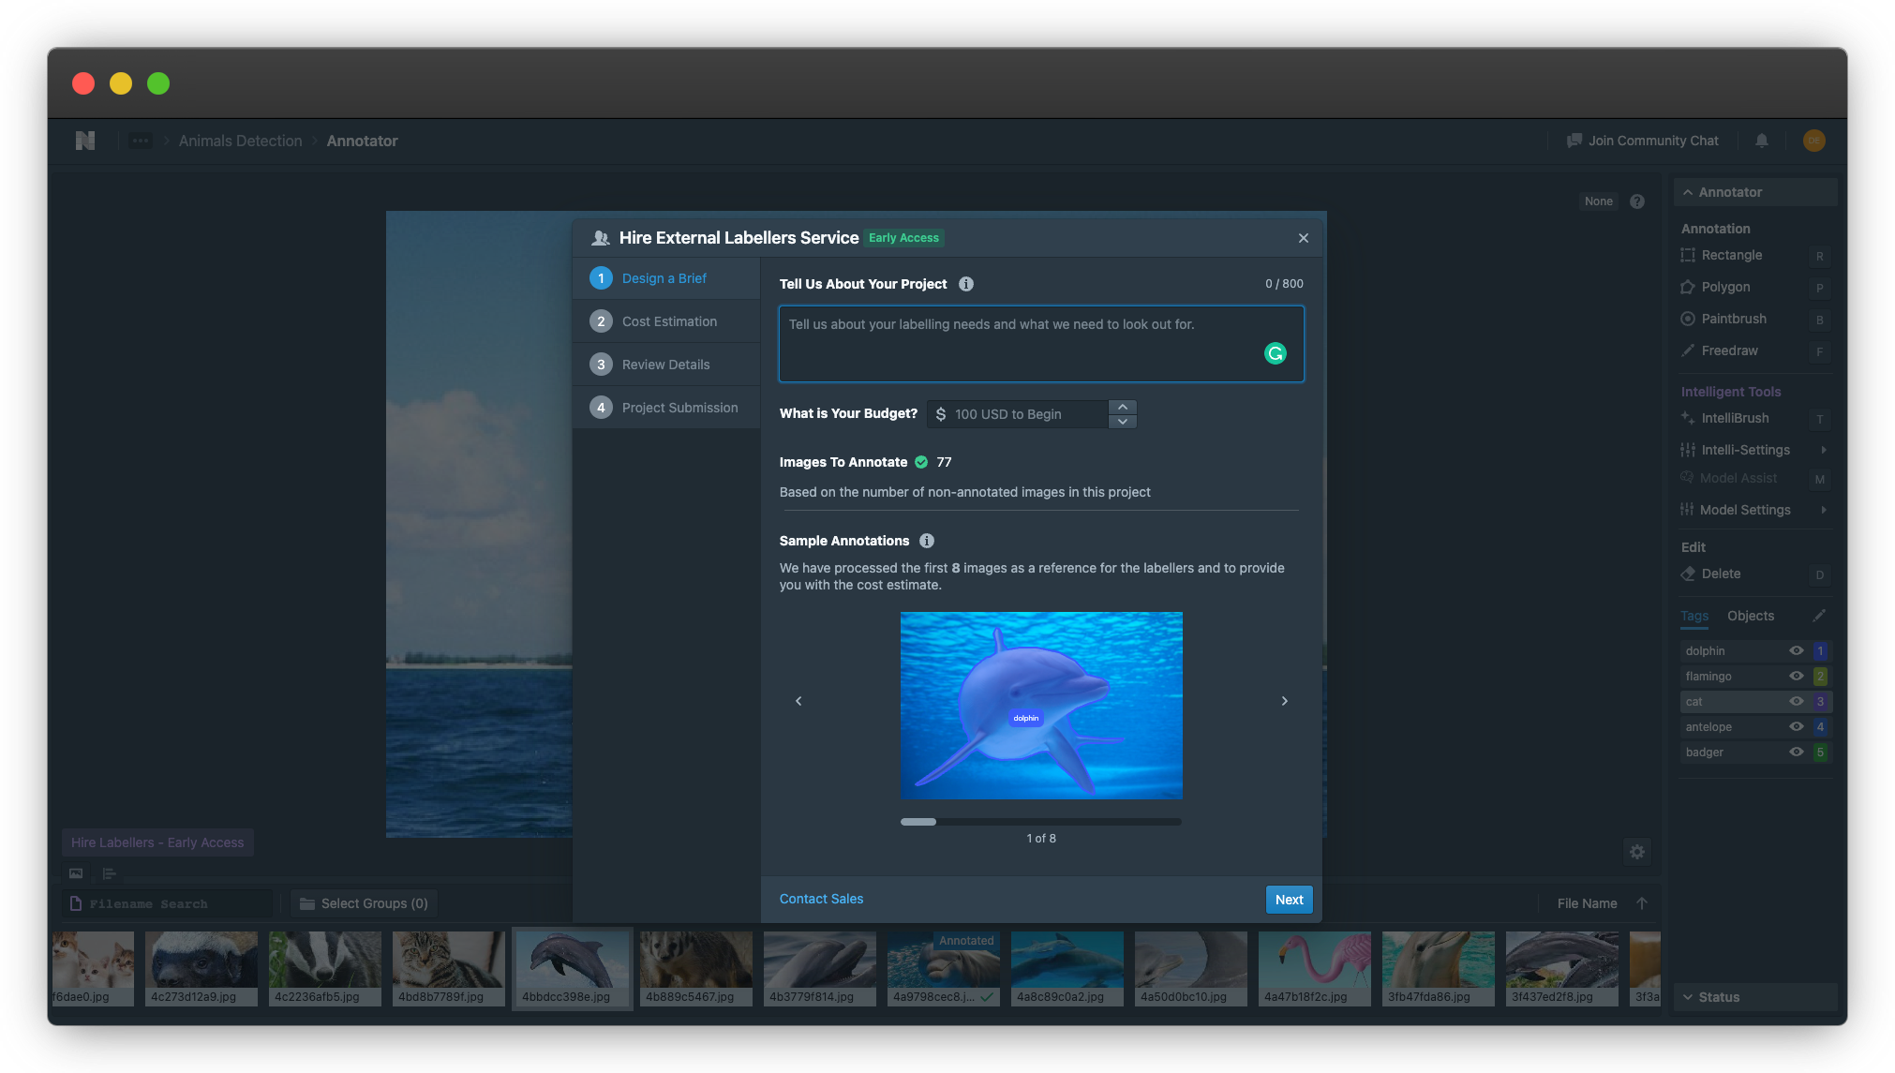Focus the project description text area
This screenshot has width=1895, height=1073.
point(1041,344)
